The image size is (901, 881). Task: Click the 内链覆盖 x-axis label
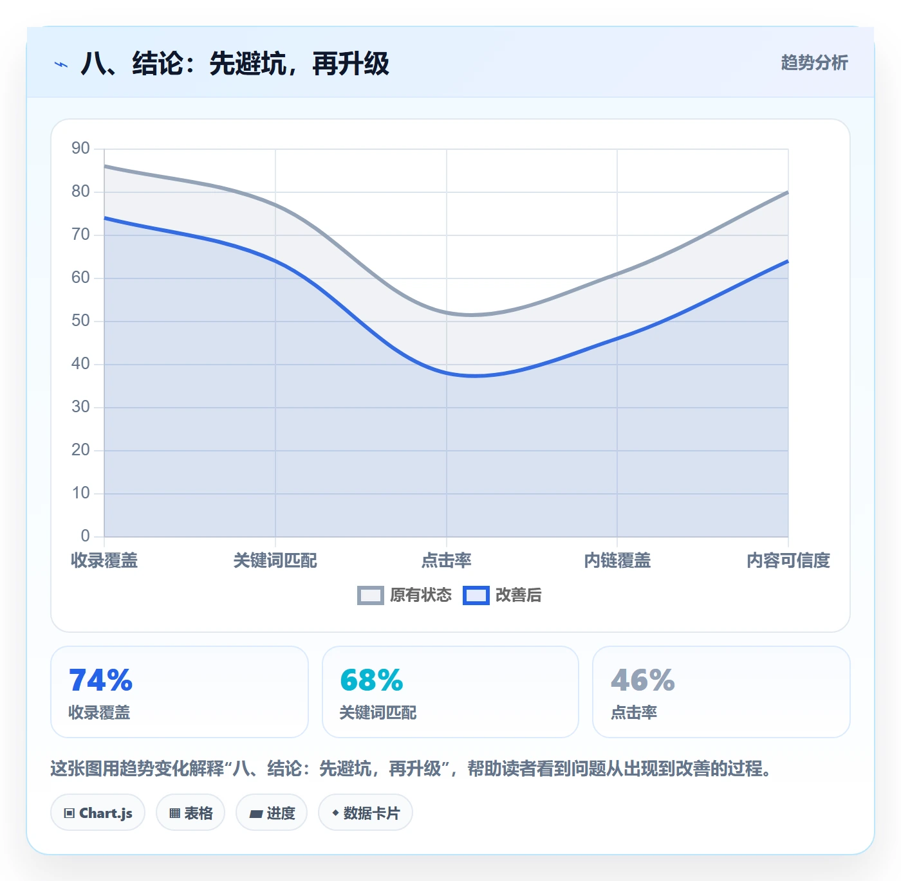tap(617, 561)
